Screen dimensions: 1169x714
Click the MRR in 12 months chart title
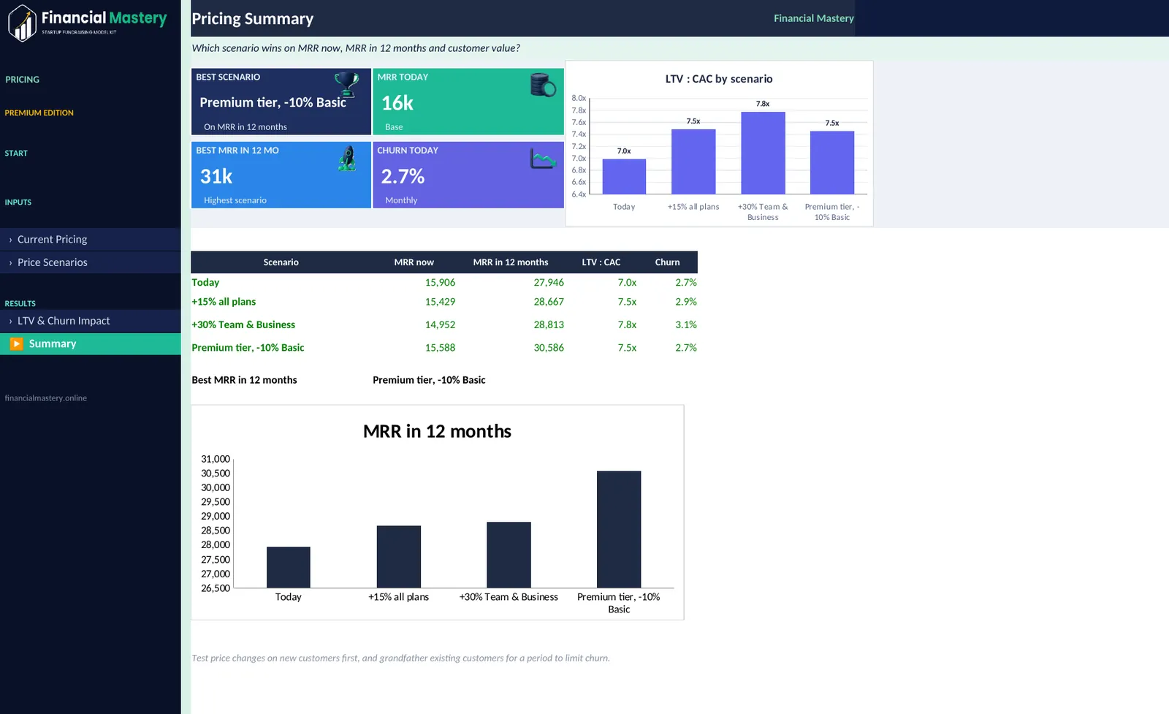point(437,431)
